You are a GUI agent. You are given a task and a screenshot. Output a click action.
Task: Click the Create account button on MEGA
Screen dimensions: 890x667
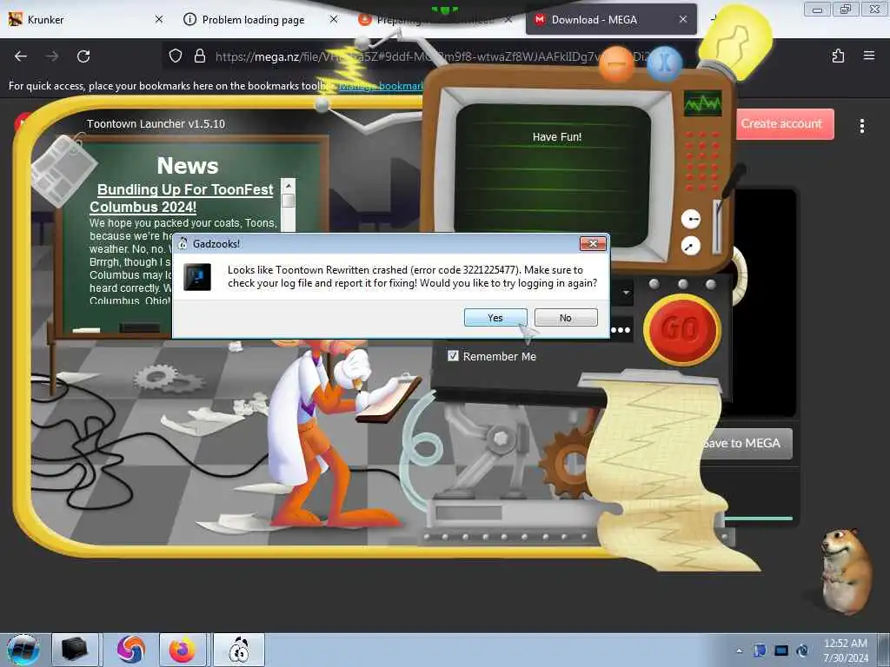click(785, 123)
